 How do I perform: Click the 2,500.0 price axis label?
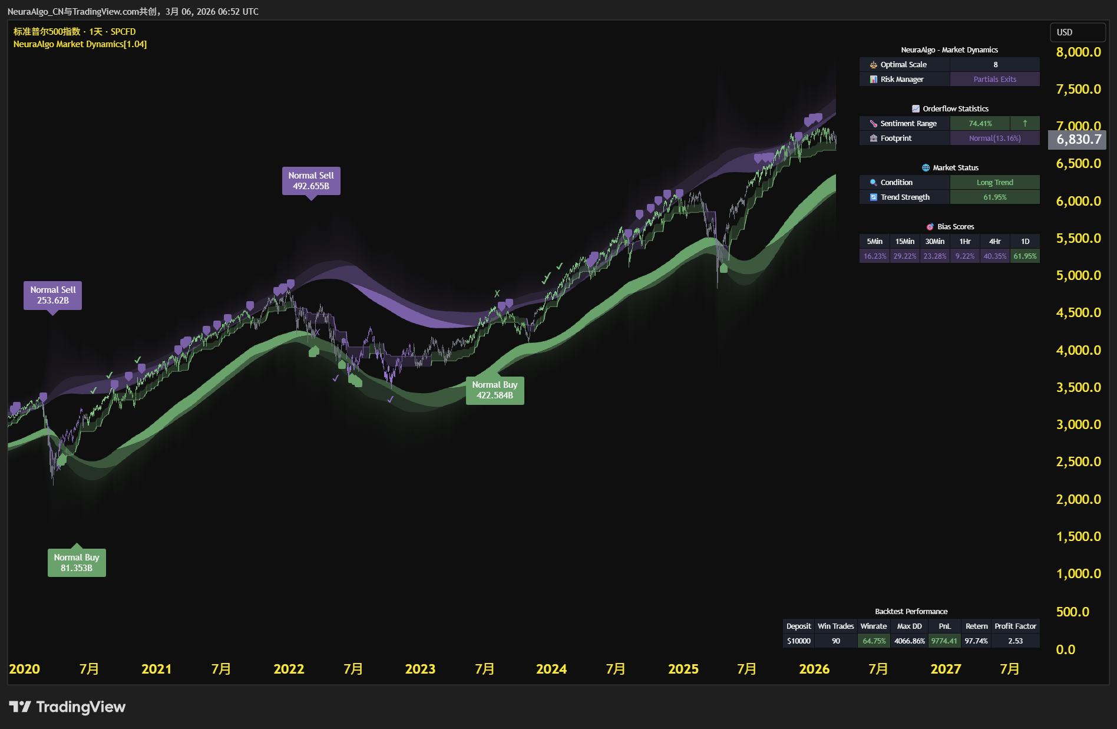pyautogui.click(x=1078, y=462)
